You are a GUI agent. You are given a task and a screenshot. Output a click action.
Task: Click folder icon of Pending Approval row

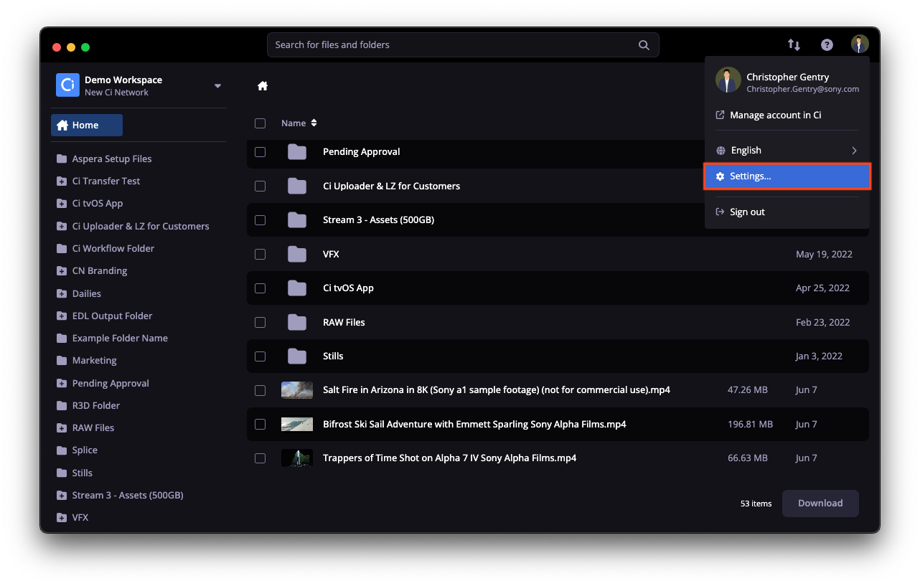point(297,151)
